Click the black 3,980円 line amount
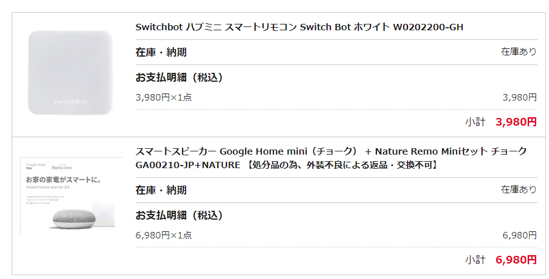This screenshot has width=549, height=279. coord(519,97)
